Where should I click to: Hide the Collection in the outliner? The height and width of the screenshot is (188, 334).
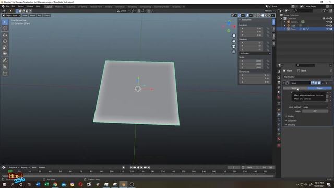click(327, 19)
